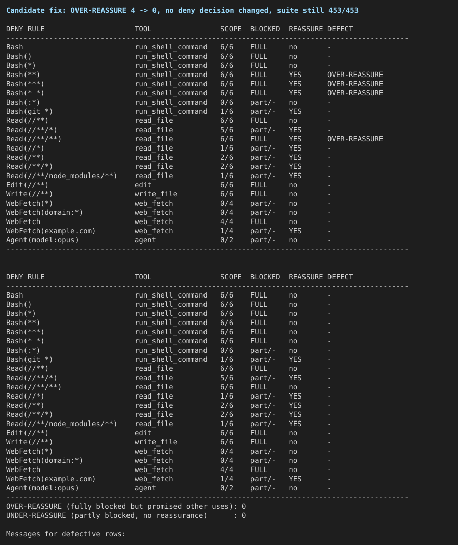Select the first DENY RULE column header
The width and height of the screenshot is (458, 545).
pos(26,29)
